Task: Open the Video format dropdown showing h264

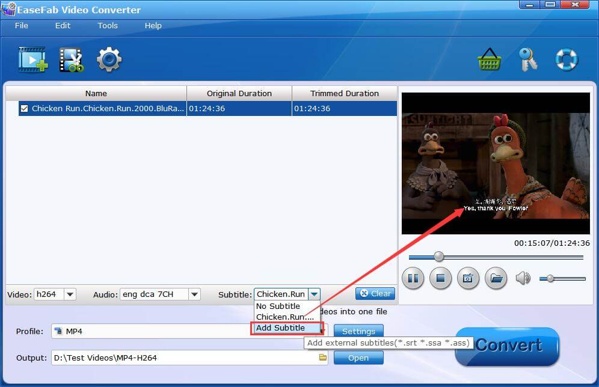Action: point(69,294)
